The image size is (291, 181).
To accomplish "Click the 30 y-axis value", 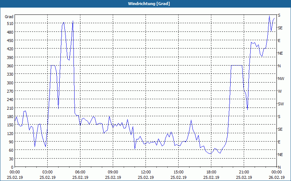I will point(11,159).
